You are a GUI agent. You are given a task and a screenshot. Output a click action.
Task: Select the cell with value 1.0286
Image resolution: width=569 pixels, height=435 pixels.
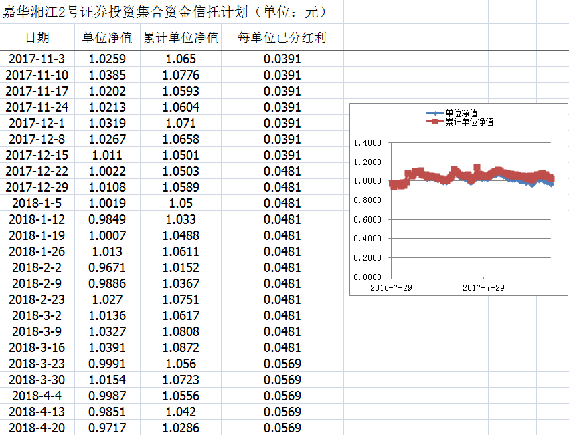coord(181,428)
